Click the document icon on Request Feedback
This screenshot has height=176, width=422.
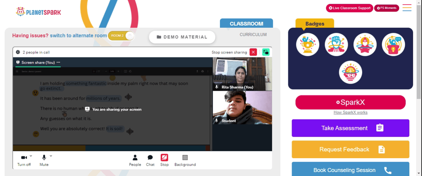click(381, 149)
